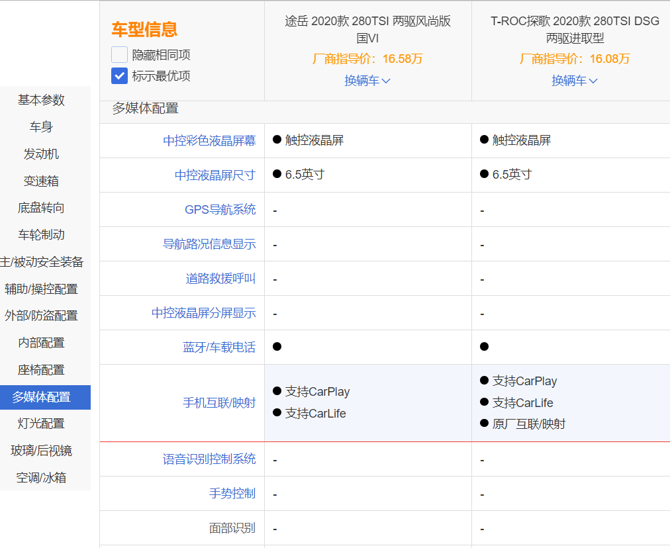
Task: Click the 途岳 2020款 280TSI model title
Action: 367,29
